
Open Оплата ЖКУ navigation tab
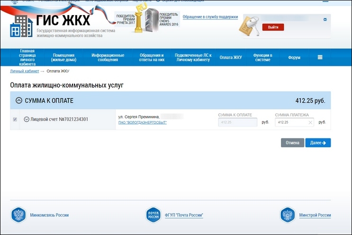click(x=231, y=57)
